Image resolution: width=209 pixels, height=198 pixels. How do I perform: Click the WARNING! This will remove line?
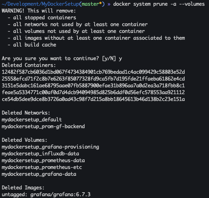(x=39, y=11)
